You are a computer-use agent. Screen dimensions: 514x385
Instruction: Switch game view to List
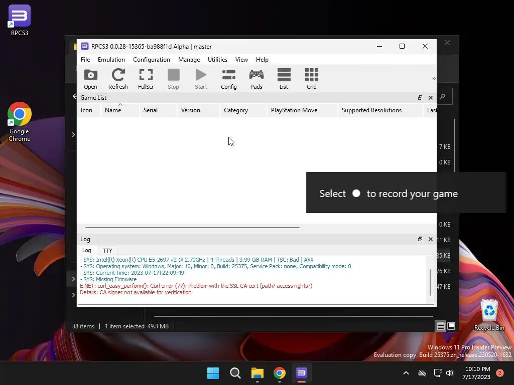point(284,79)
